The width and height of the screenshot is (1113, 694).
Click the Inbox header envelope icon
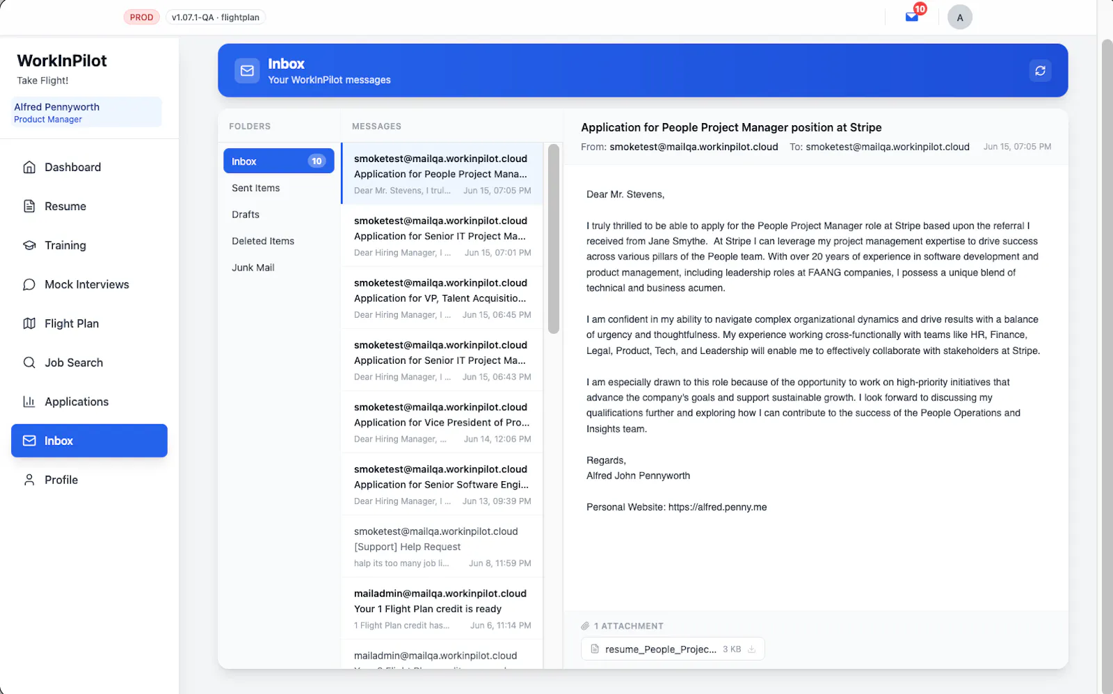(247, 70)
